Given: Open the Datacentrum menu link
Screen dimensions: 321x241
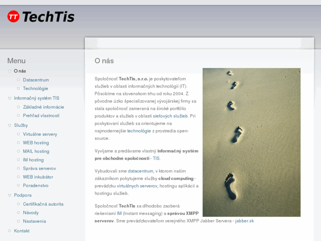Looking at the screenshot, I should (x=36, y=80).
